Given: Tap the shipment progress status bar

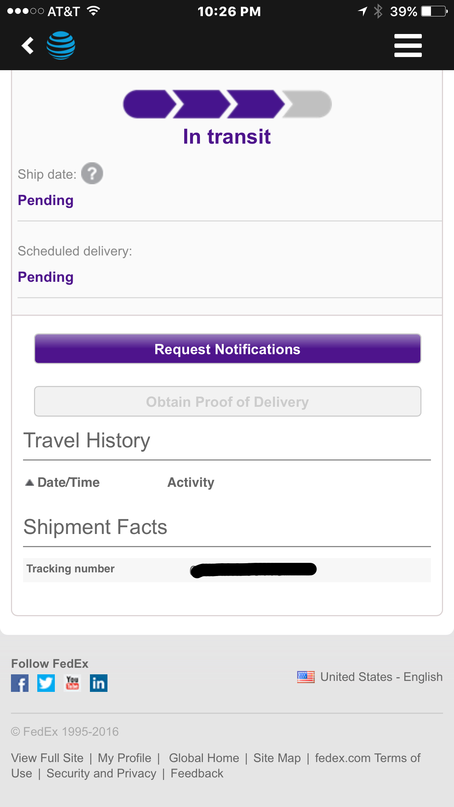Looking at the screenshot, I should (227, 105).
